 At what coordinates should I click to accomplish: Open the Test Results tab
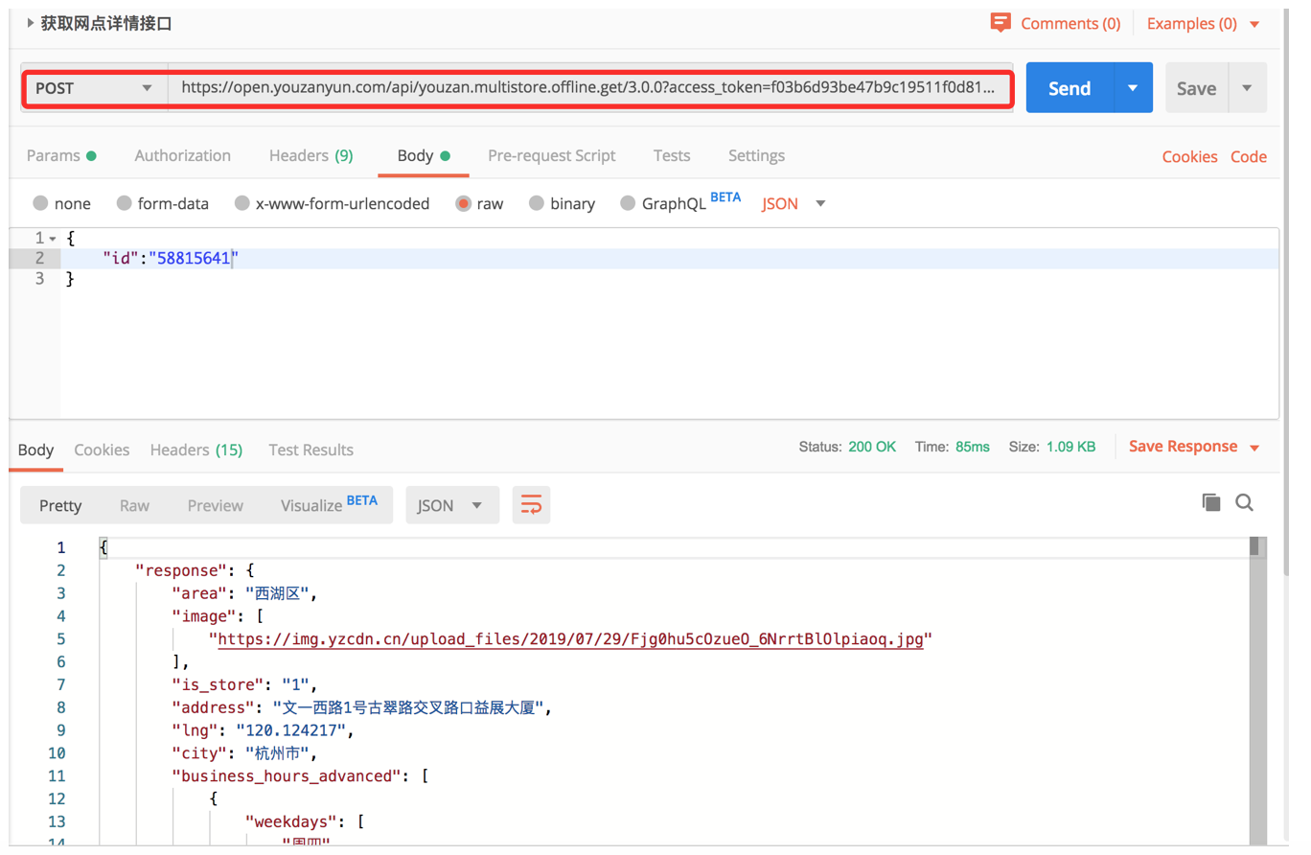310,450
